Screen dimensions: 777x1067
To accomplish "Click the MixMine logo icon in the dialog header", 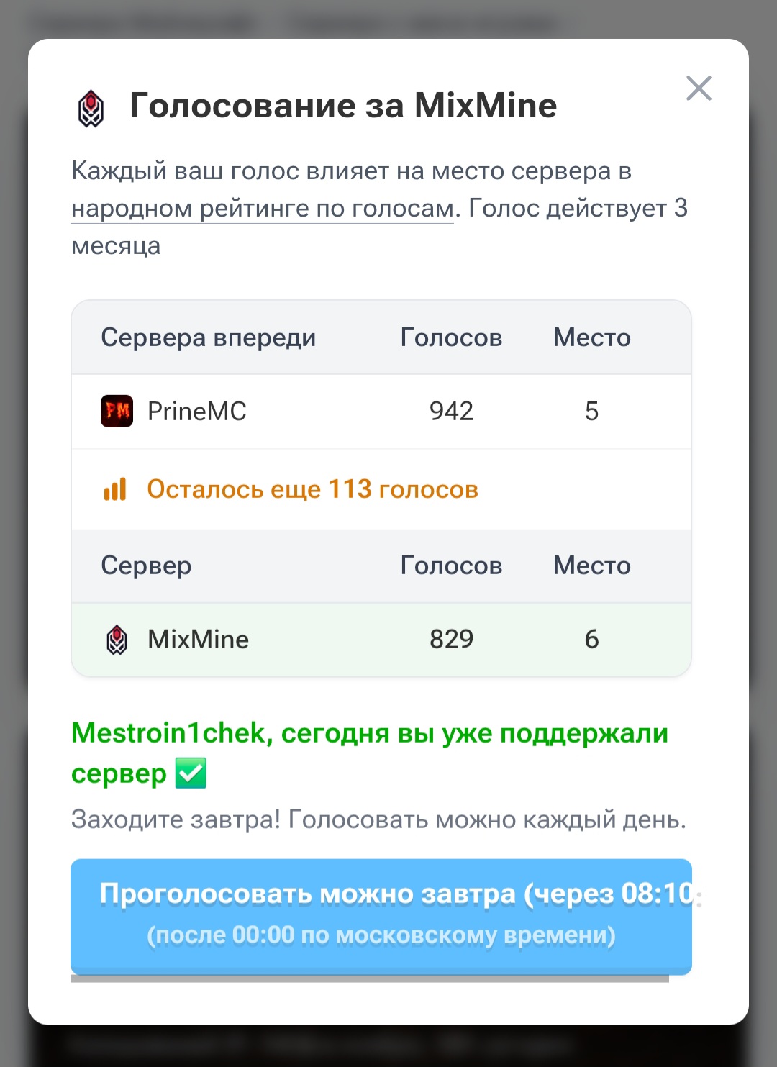I will point(91,106).
